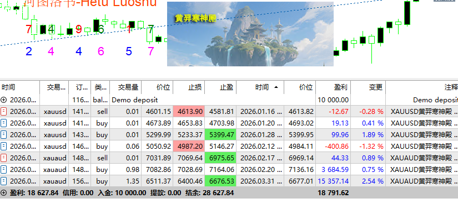Select highlighted take profit 6975.65 cell
Viewport: 458px width, 214px height.
coord(220,158)
